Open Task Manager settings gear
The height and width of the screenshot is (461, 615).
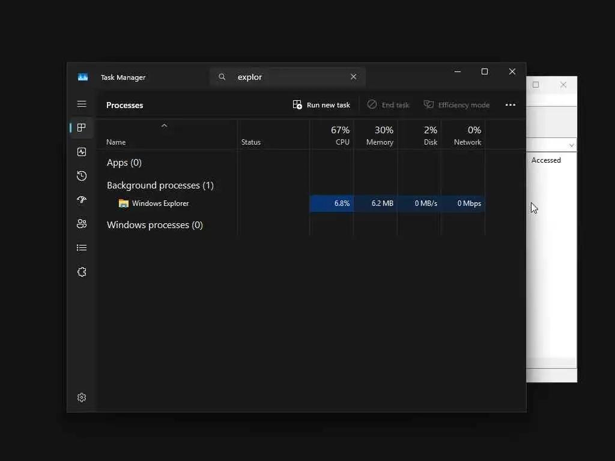(x=82, y=397)
